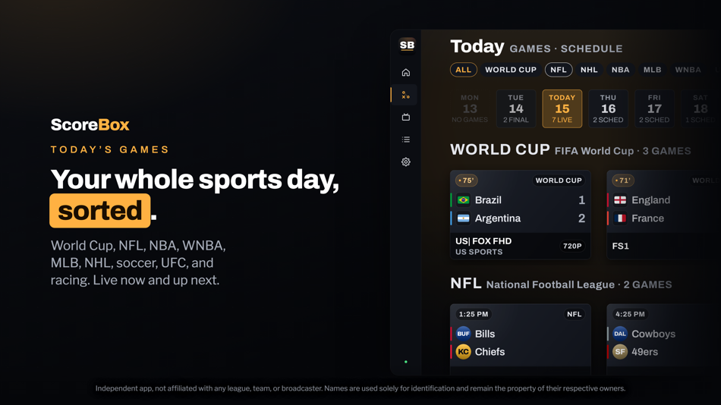Click the WORLD CUP section heading

pos(500,149)
